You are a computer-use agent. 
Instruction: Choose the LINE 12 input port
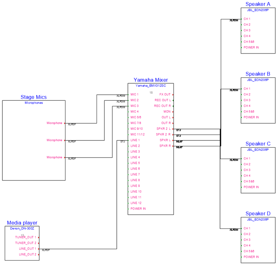[136, 203]
